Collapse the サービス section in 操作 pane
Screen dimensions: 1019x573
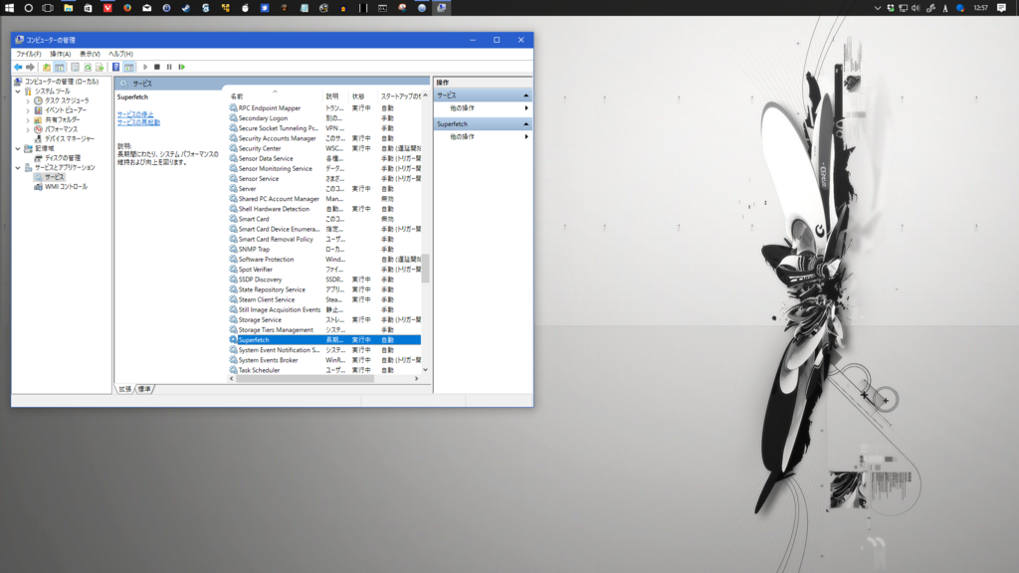pos(525,95)
